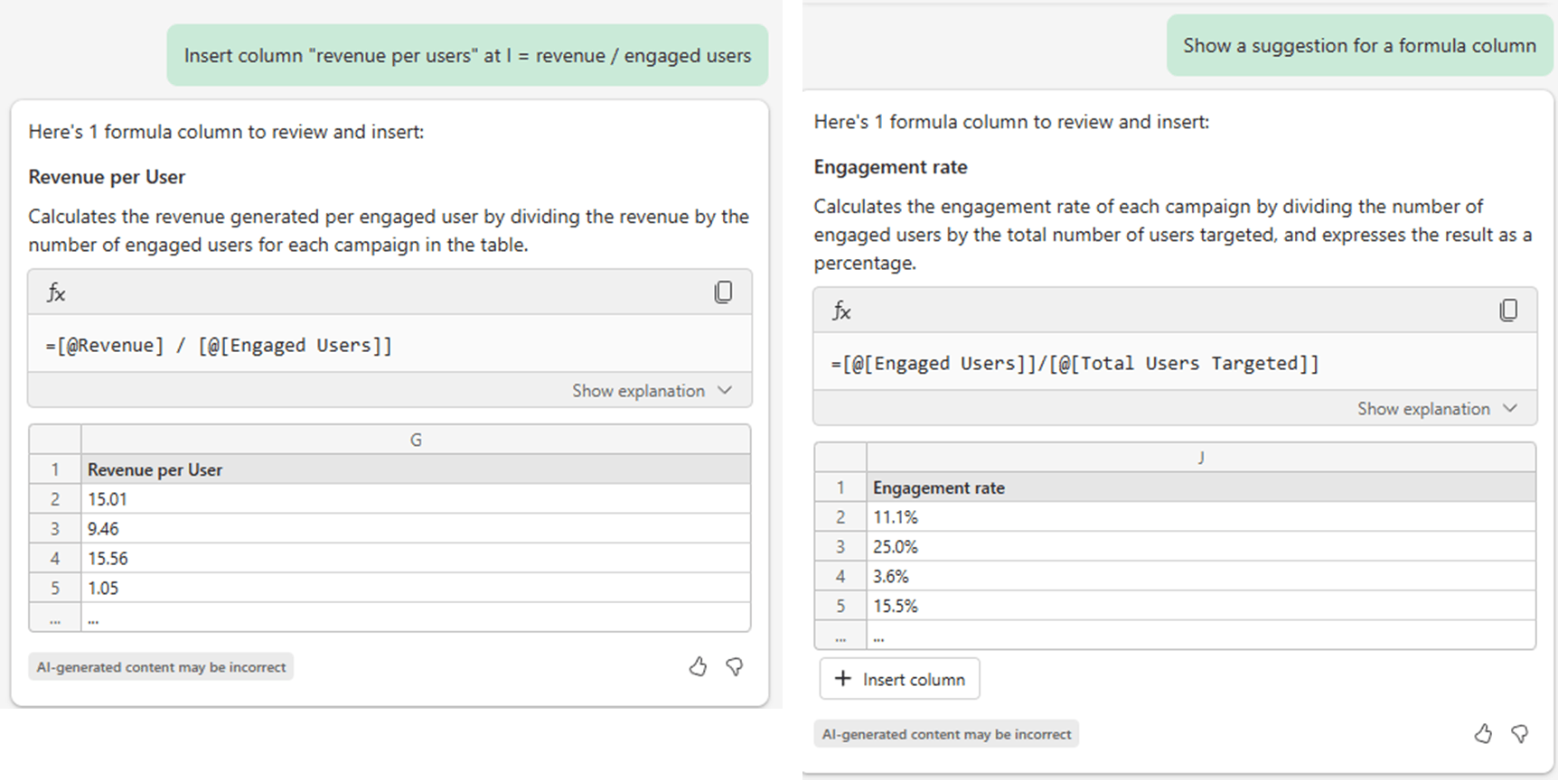Copy the Revenue per User formula
This screenshot has height=780, width=1558.
pyautogui.click(x=723, y=292)
